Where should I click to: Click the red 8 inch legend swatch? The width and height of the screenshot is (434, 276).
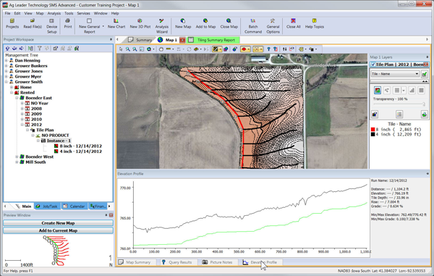click(373, 130)
